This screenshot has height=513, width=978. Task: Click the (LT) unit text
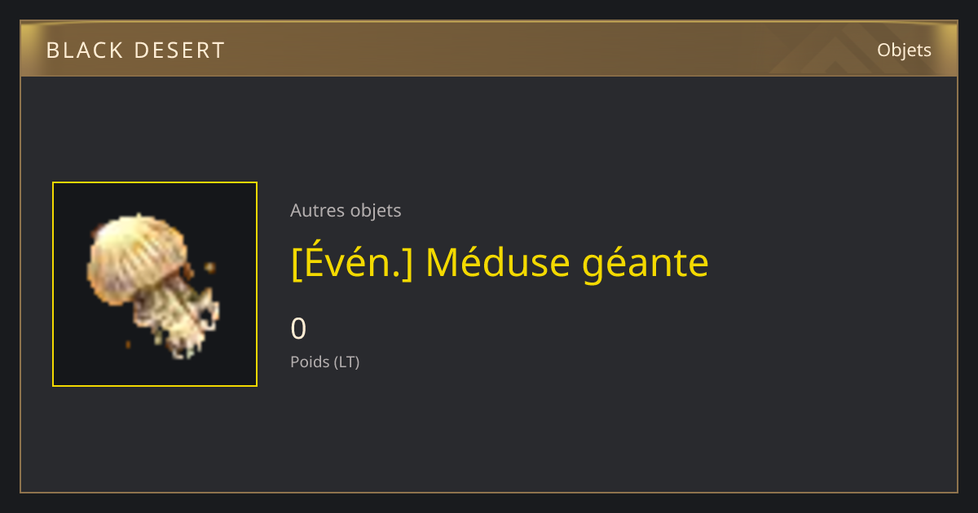pyautogui.click(x=346, y=362)
